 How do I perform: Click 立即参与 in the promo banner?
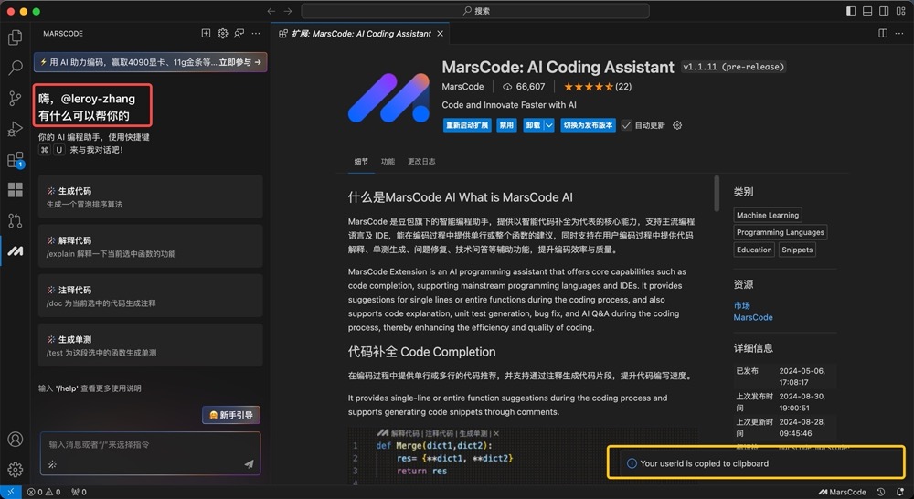[x=240, y=62]
